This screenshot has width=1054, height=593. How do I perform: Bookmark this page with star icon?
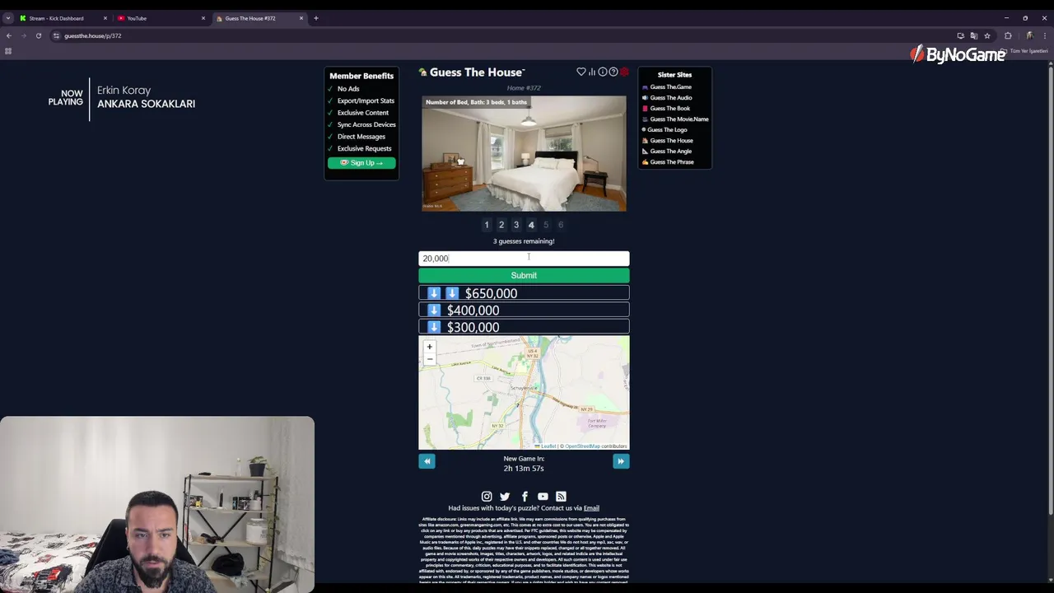986,35
